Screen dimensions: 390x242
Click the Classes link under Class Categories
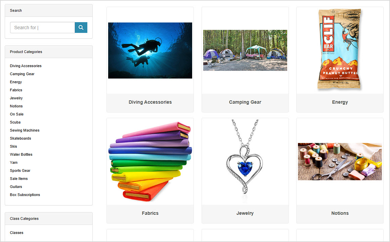[x=17, y=233]
